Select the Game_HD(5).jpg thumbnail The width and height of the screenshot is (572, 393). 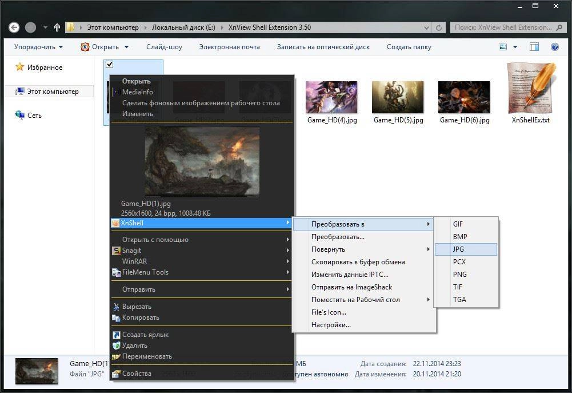[398, 97]
